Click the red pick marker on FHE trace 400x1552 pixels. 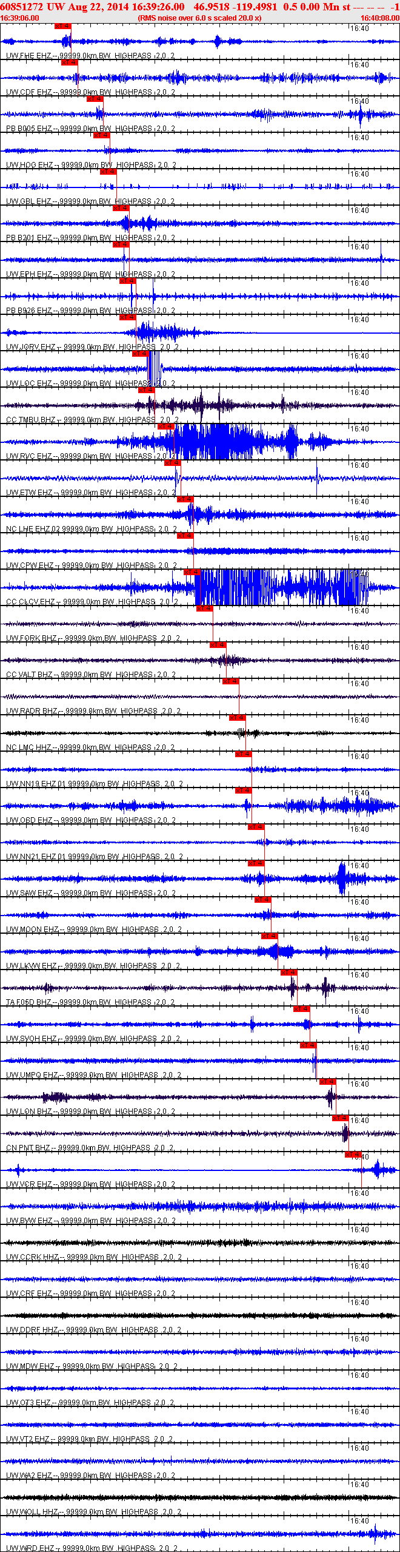click(x=63, y=26)
